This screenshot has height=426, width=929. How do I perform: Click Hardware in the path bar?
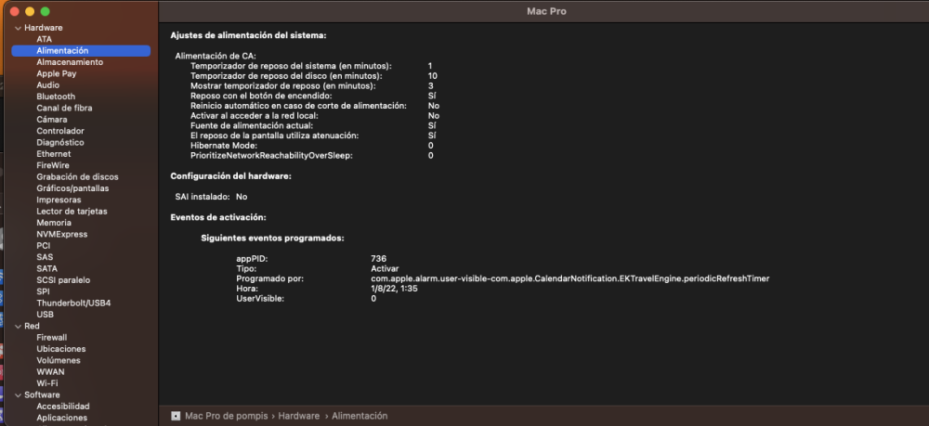(x=298, y=416)
